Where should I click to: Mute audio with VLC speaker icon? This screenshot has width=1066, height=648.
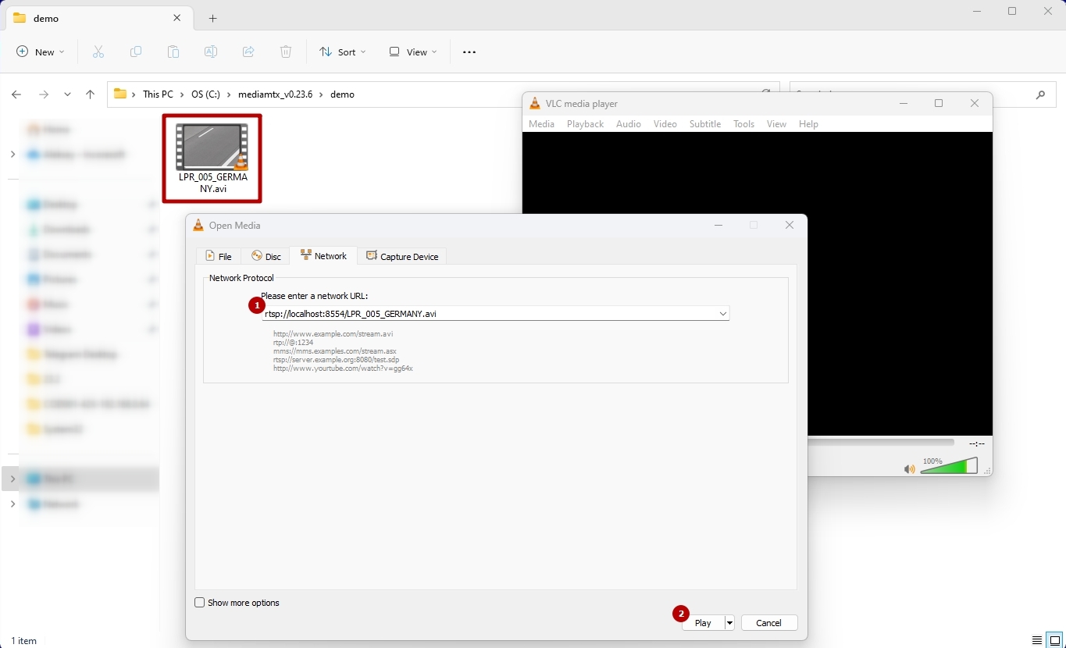[x=909, y=469]
